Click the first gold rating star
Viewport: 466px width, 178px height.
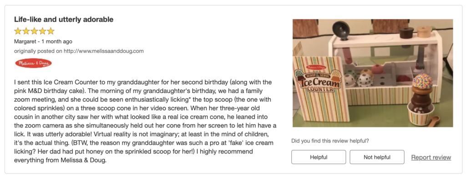pyautogui.click(x=18, y=31)
